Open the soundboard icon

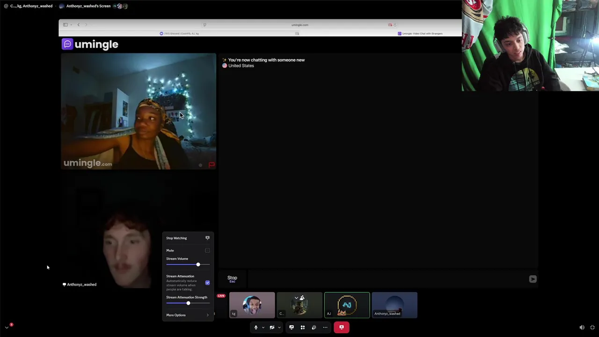[x=314, y=327]
